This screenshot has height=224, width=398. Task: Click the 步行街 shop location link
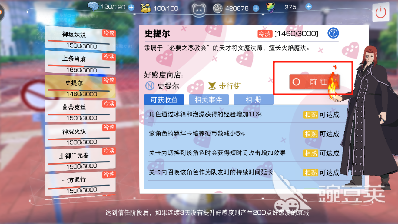230,86
